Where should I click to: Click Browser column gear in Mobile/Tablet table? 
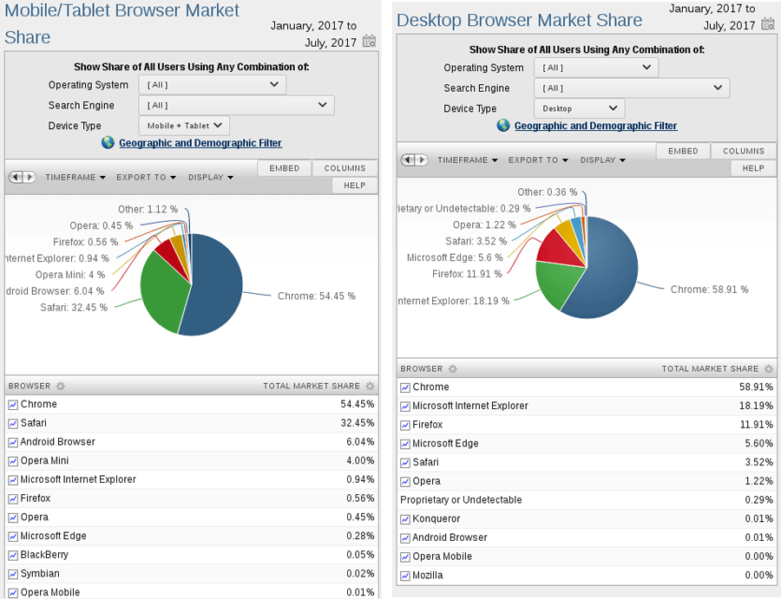pos(60,386)
